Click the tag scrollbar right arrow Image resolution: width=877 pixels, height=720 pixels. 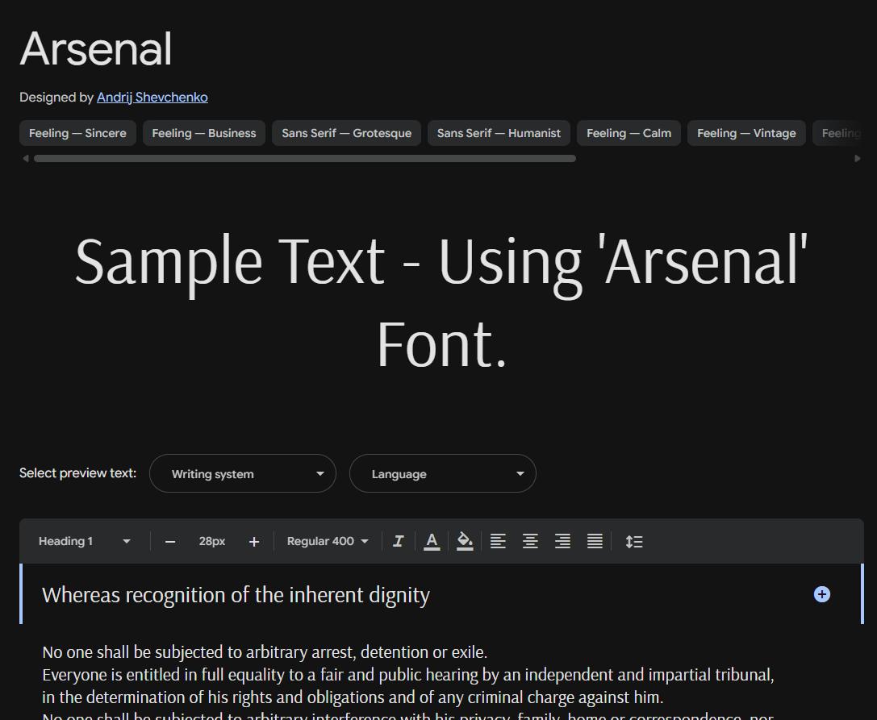coord(858,159)
